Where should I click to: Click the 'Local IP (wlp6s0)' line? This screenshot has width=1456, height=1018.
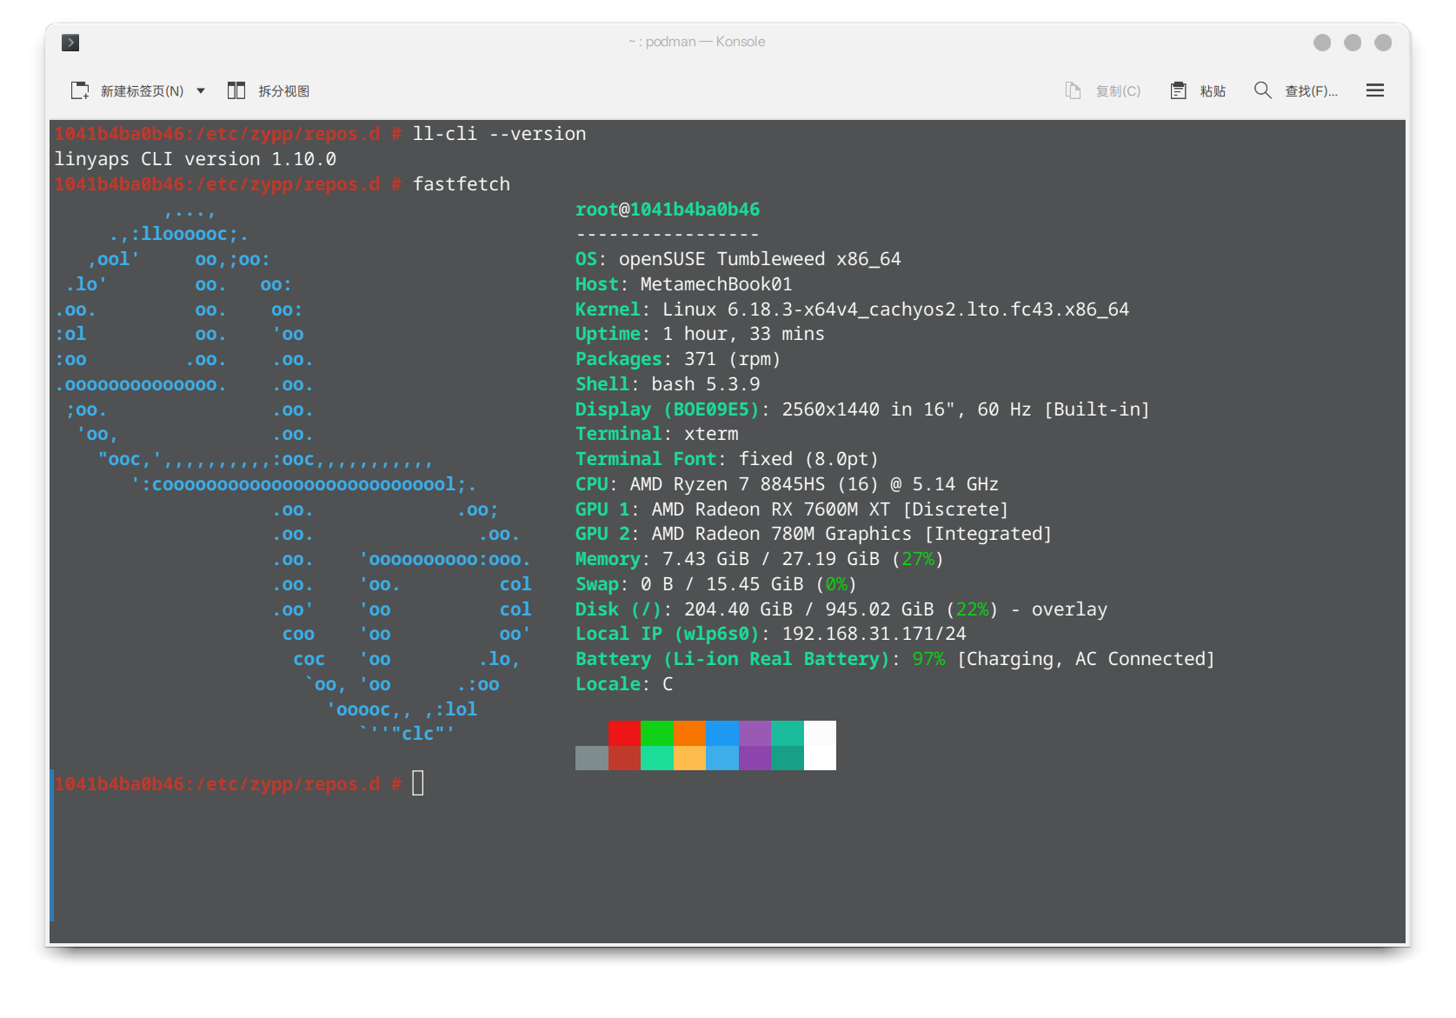point(771,634)
